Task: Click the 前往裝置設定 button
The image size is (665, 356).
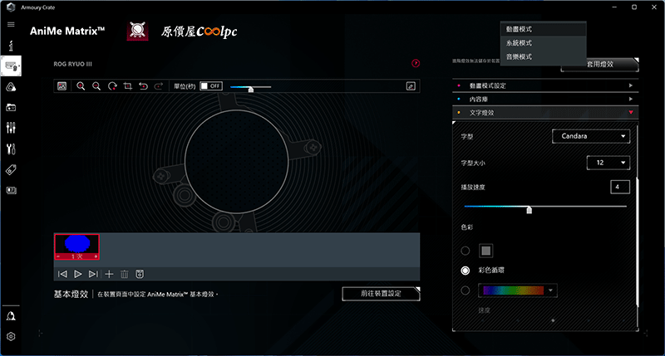Action: 381,294
